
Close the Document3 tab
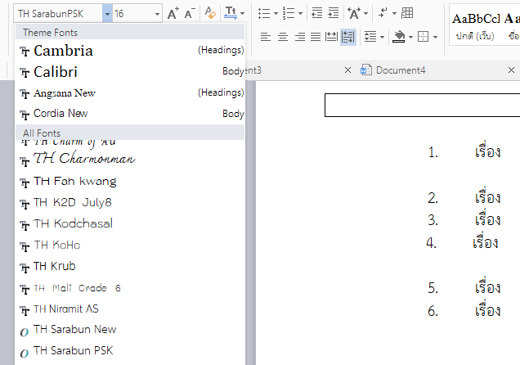tap(347, 70)
